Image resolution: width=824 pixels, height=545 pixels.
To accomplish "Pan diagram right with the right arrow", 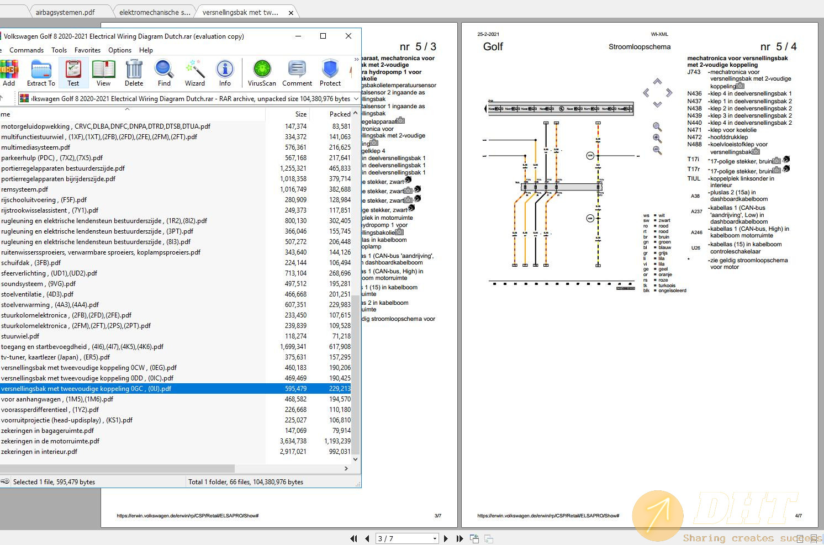I will (669, 93).
